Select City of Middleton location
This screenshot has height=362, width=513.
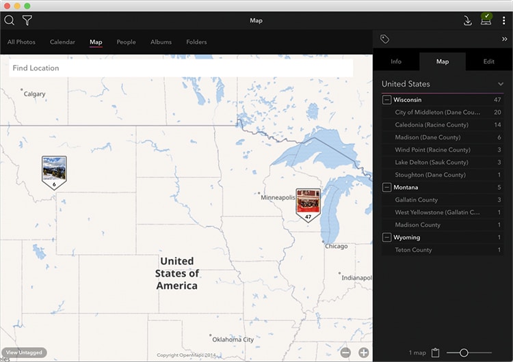[438, 112]
